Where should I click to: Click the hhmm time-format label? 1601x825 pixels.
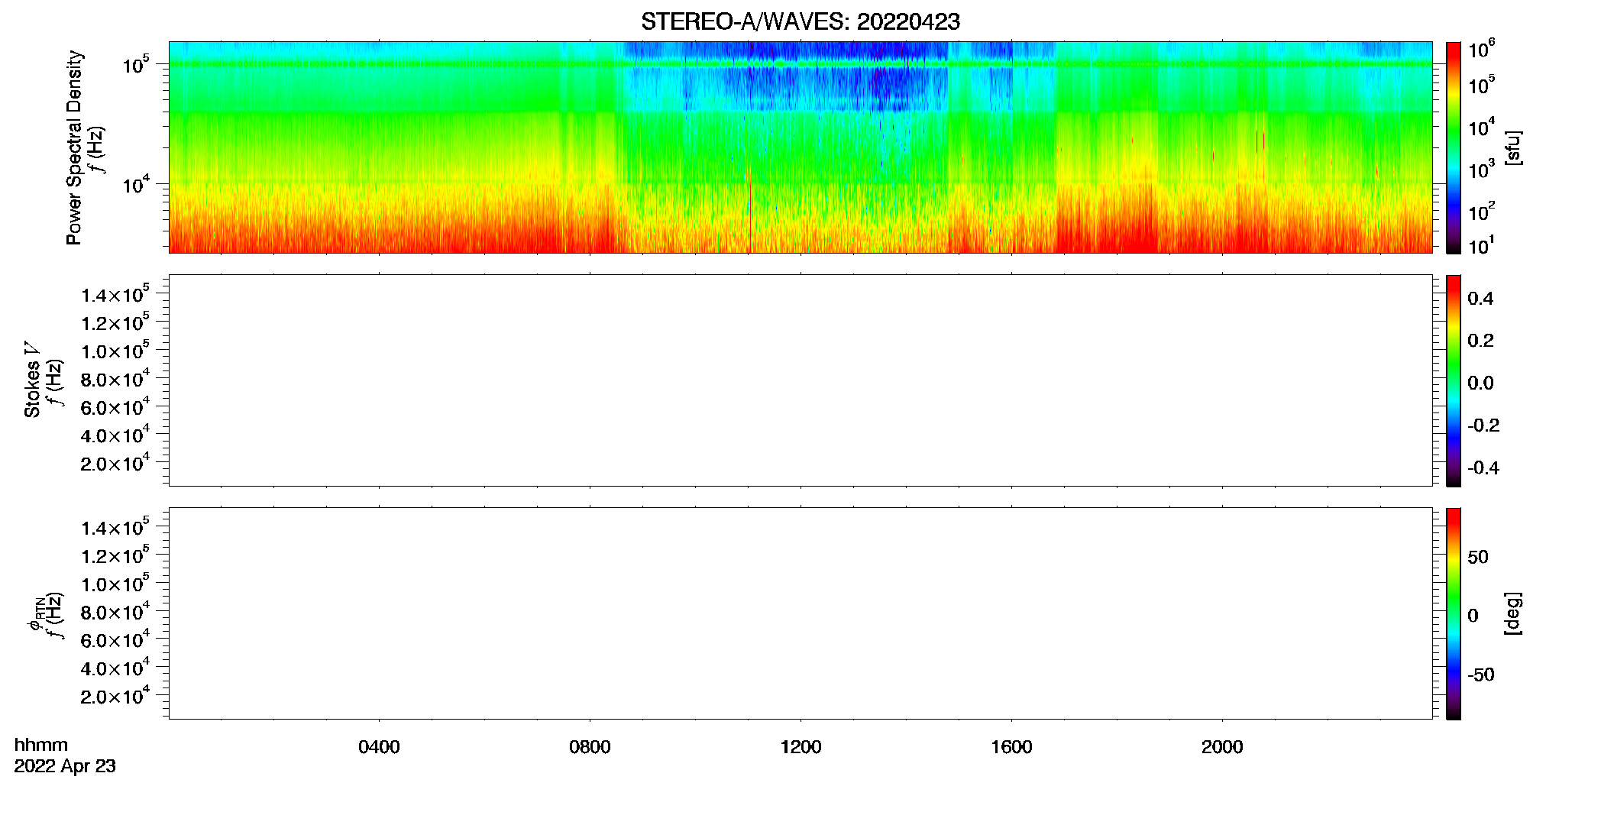click(x=41, y=745)
